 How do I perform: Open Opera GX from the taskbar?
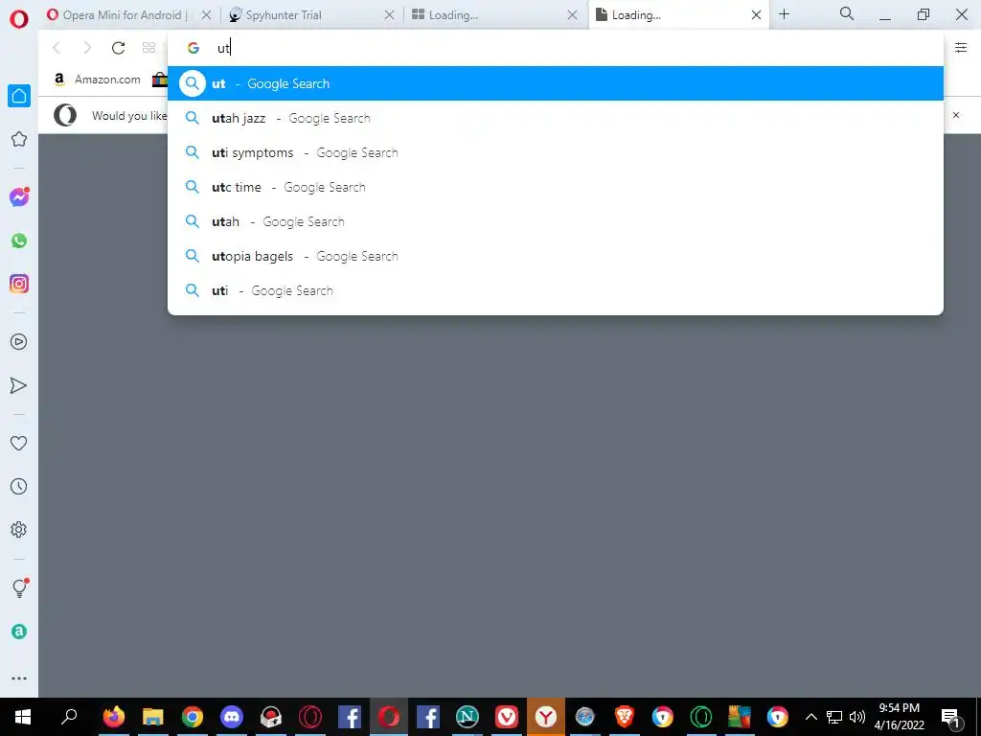(x=309, y=717)
